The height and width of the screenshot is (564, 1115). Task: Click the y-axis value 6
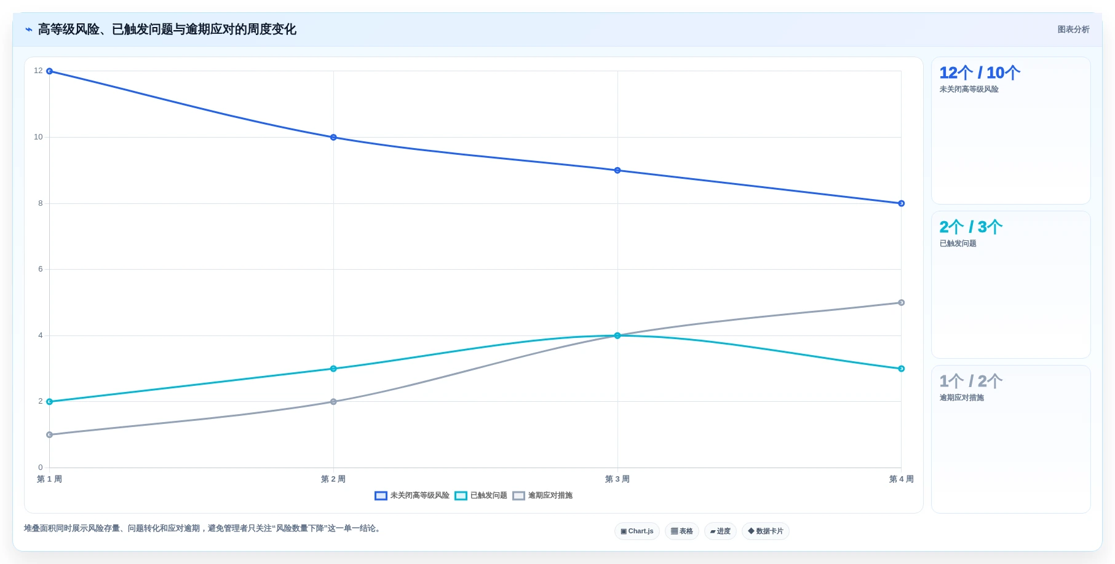tap(41, 269)
